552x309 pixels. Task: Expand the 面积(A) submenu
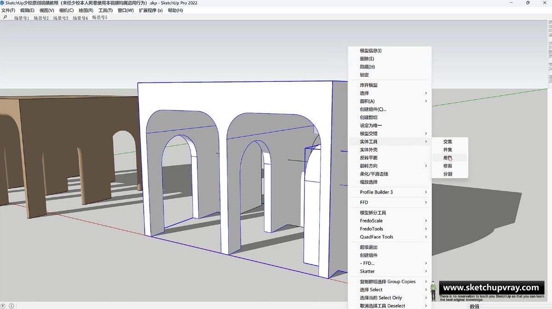click(390, 101)
